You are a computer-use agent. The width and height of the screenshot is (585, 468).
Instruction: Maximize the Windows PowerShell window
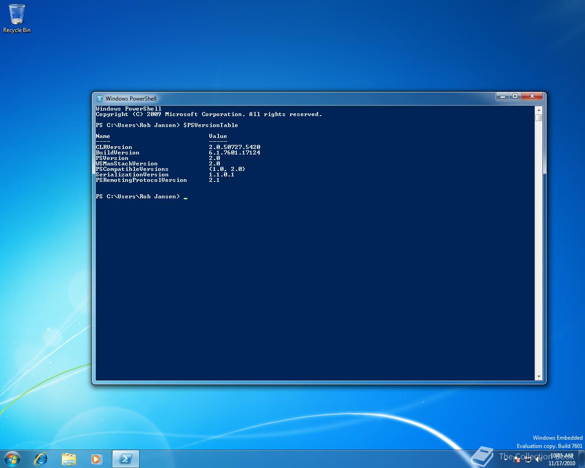[x=515, y=96]
